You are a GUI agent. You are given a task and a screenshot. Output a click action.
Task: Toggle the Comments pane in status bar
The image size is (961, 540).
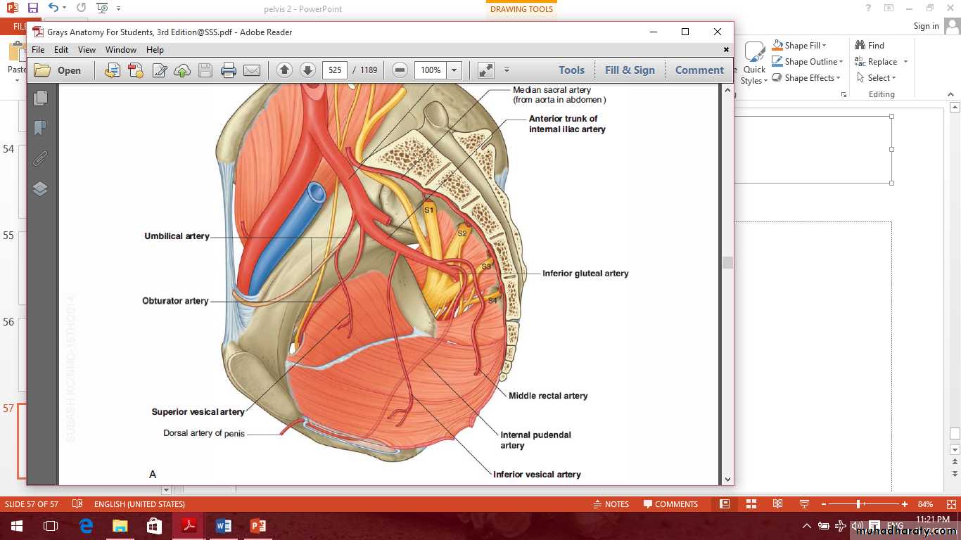tap(670, 504)
